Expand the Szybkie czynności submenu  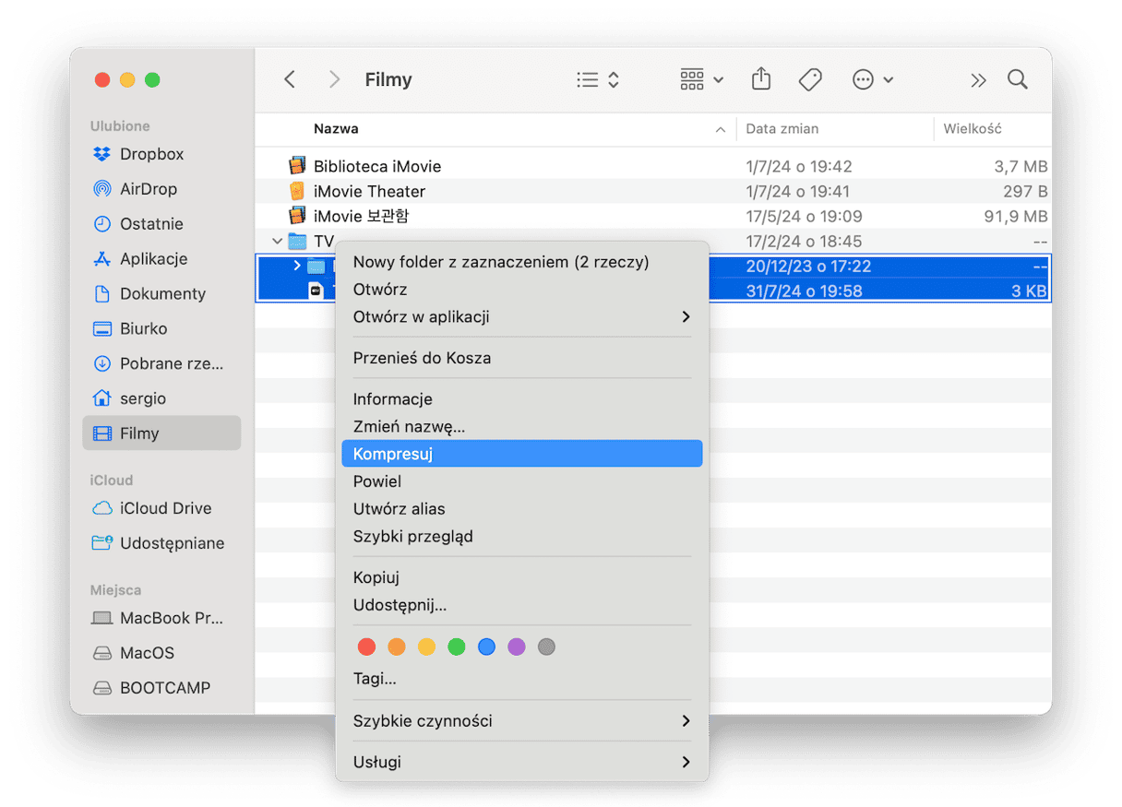click(x=522, y=721)
